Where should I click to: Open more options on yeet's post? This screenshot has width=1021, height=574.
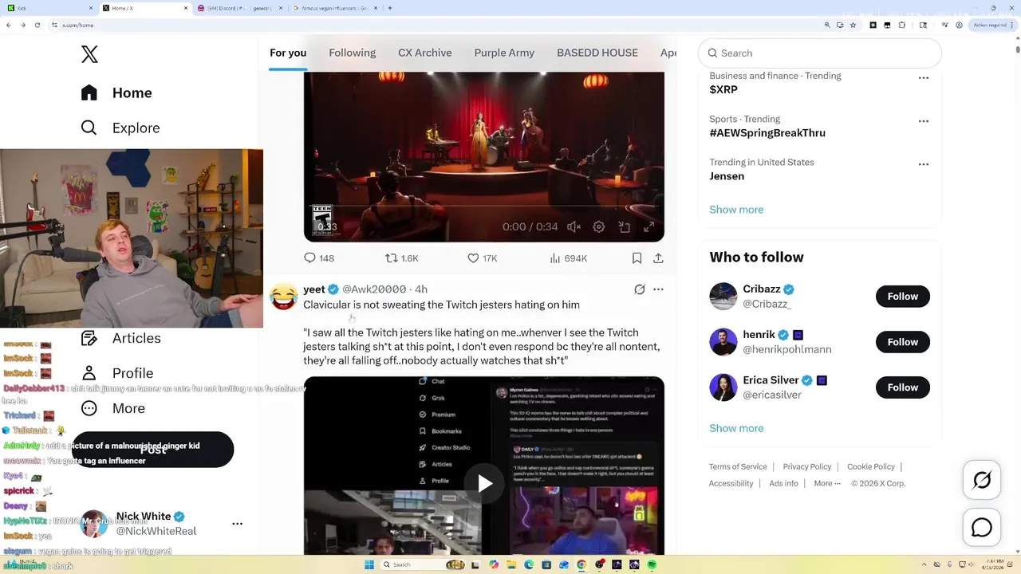658,289
